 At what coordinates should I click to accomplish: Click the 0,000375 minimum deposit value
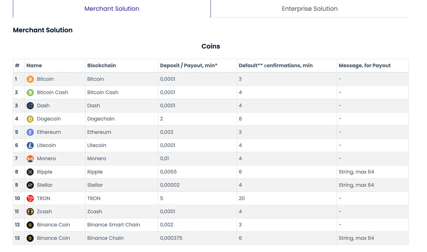[171, 238]
